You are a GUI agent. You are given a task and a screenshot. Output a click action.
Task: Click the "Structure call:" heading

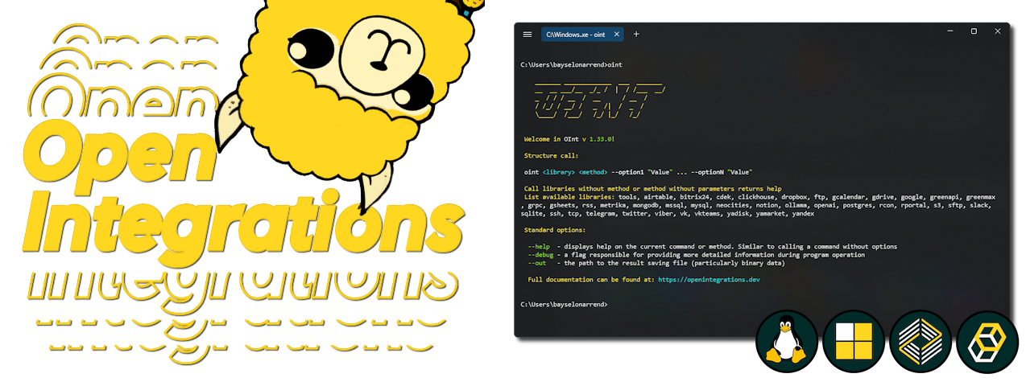tap(552, 155)
